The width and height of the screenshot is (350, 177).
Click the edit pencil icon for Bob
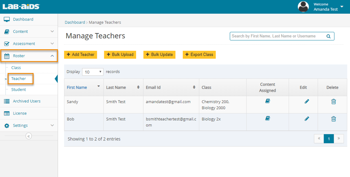pyautogui.click(x=307, y=118)
